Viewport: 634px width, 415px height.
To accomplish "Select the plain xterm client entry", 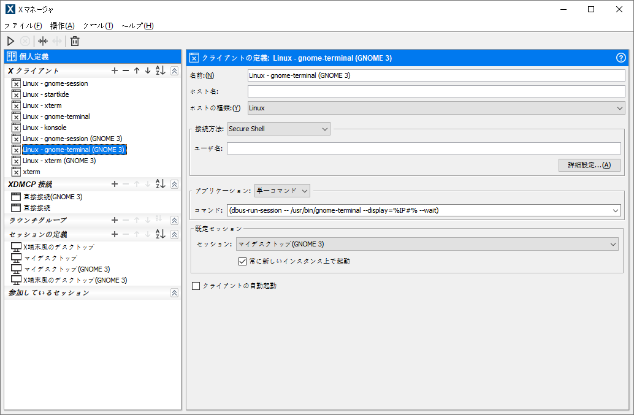I will [31, 172].
